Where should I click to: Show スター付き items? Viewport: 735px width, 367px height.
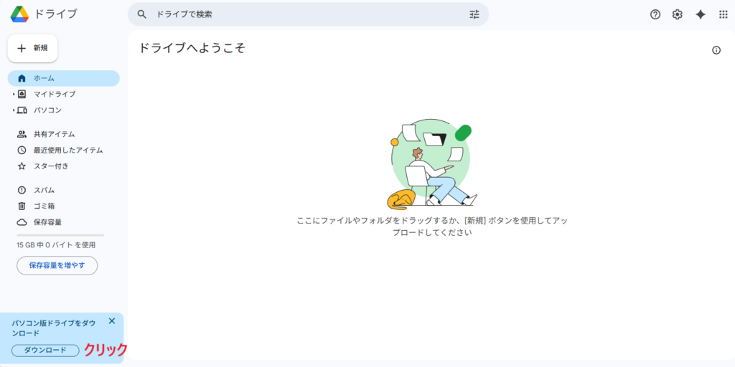point(50,166)
